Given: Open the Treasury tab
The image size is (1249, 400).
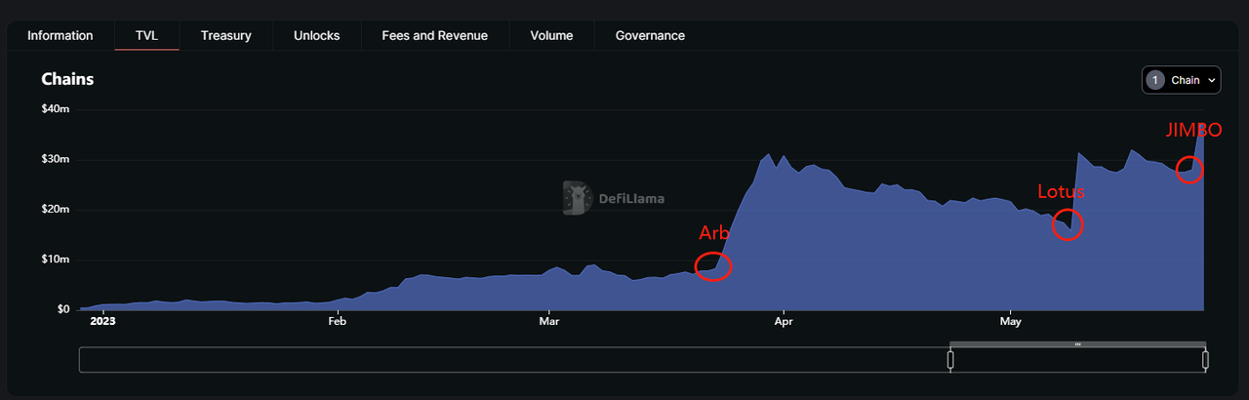Looking at the screenshot, I should pos(225,36).
